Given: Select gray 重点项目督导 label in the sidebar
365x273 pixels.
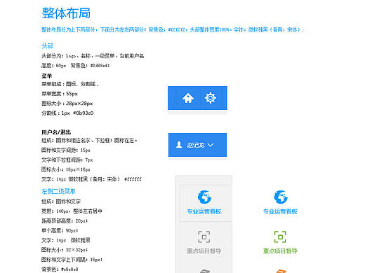Looking at the screenshot, I should (x=204, y=251).
